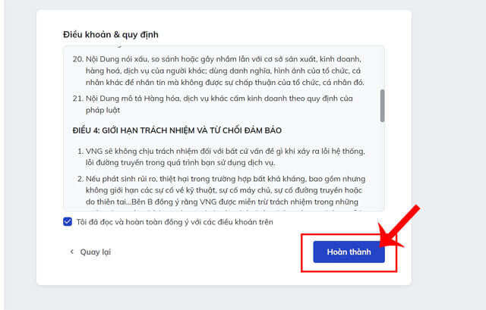Go back via Quay lại link

(90, 252)
